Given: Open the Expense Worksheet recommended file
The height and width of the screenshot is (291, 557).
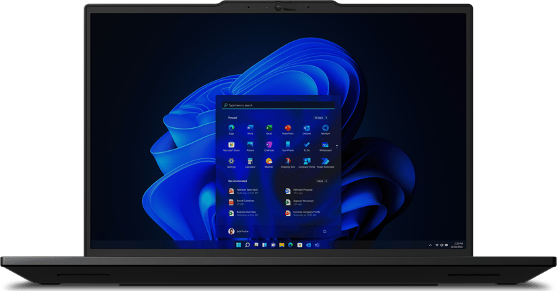Looking at the screenshot, I should [x=303, y=202].
